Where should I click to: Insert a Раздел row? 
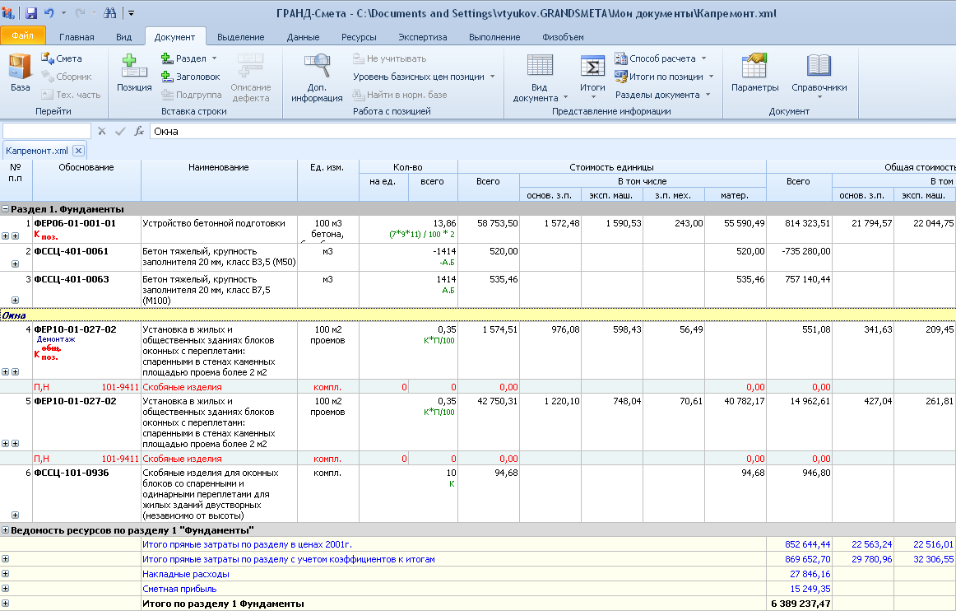[x=183, y=58]
